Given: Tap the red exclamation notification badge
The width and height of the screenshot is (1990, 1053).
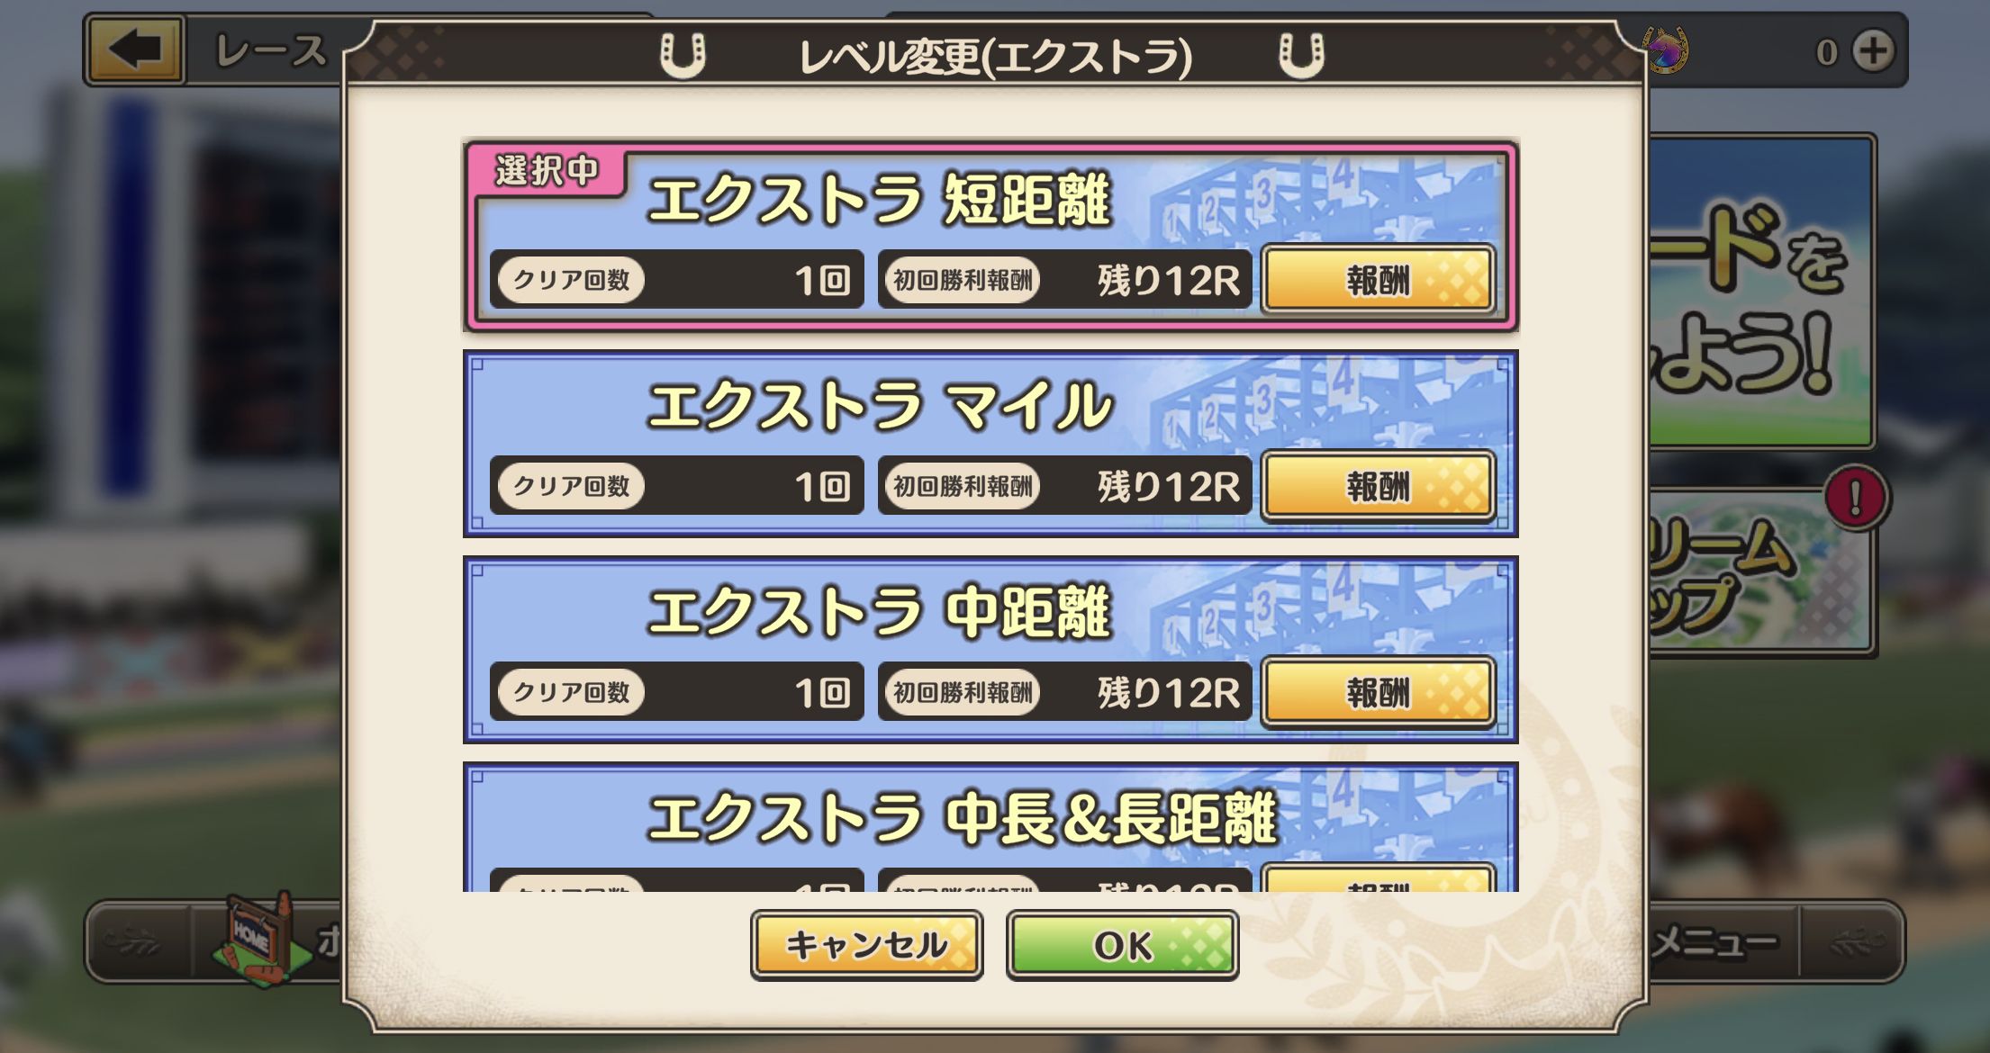Looking at the screenshot, I should (x=1856, y=498).
